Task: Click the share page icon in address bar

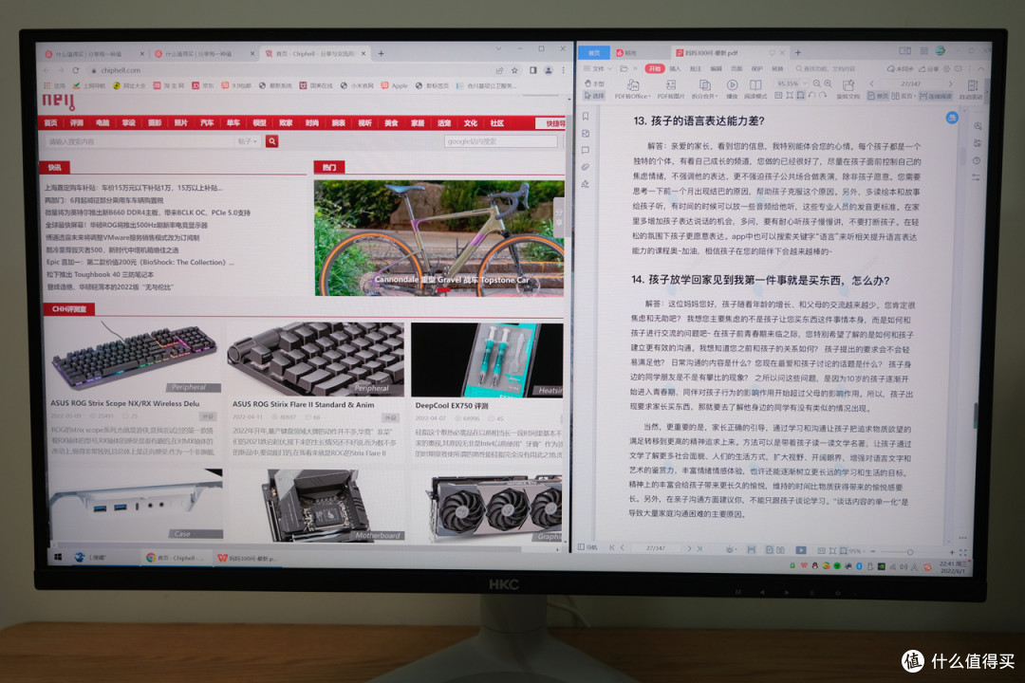Action: point(499,70)
